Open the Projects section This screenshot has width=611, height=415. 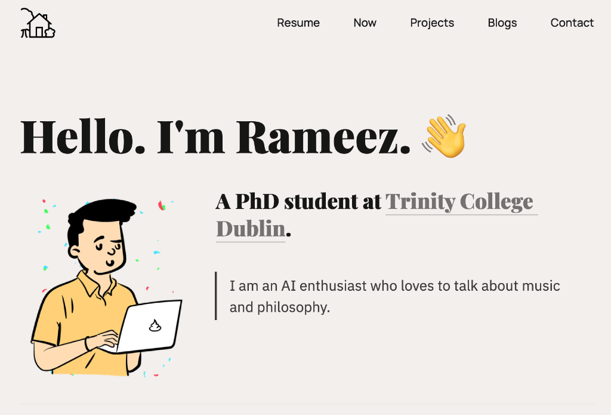click(432, 23)
